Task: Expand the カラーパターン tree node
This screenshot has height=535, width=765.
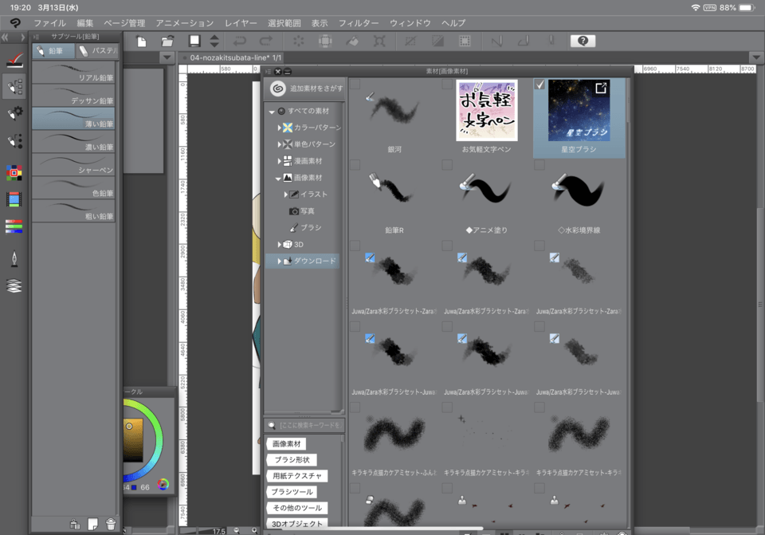Action: [x=280, y=128]
